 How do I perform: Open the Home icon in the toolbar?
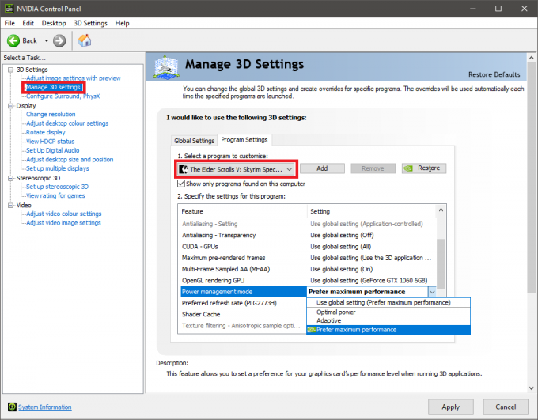[x=85, y=40]
